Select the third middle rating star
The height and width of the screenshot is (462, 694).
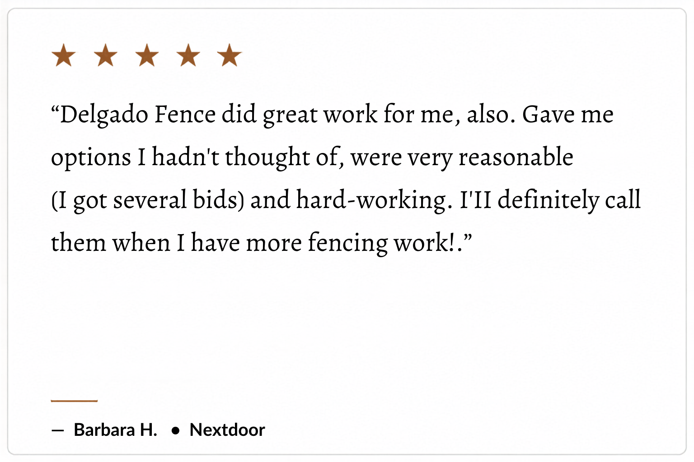click(x=147, y=55)
